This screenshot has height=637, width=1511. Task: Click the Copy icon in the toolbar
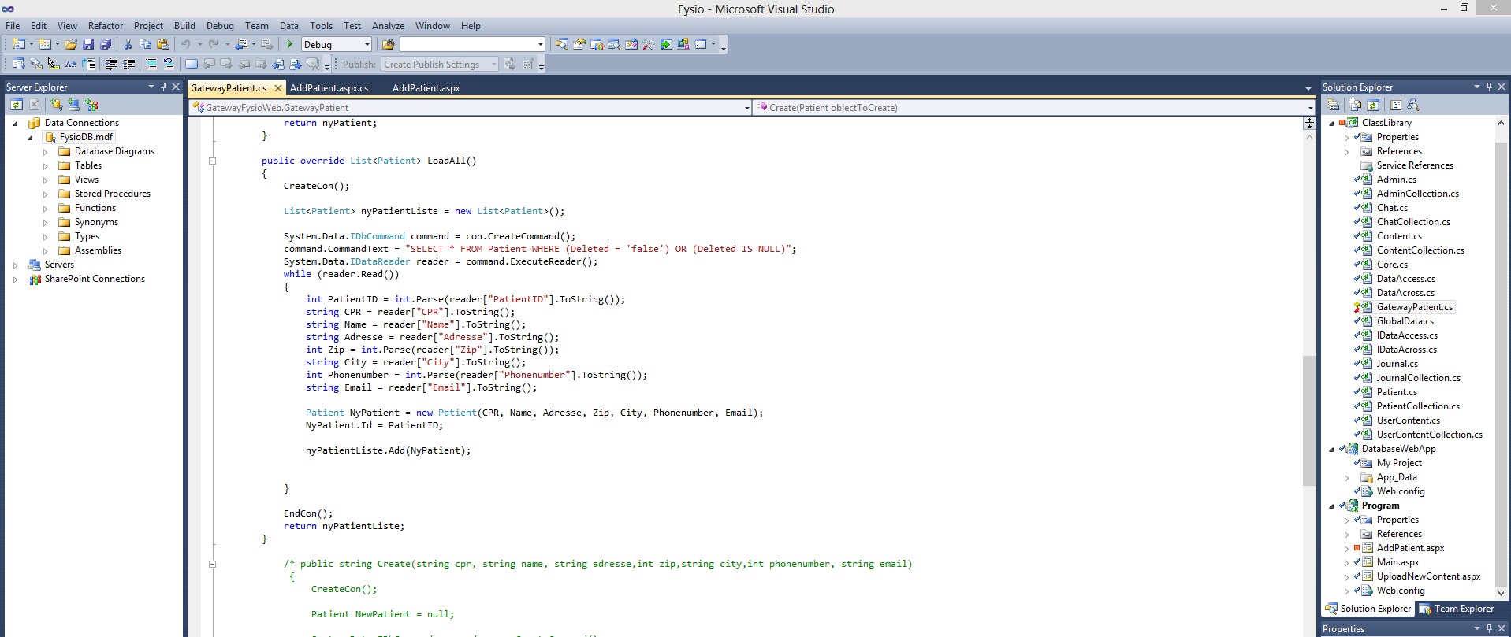pyautogui.click(x=145, y=45)
